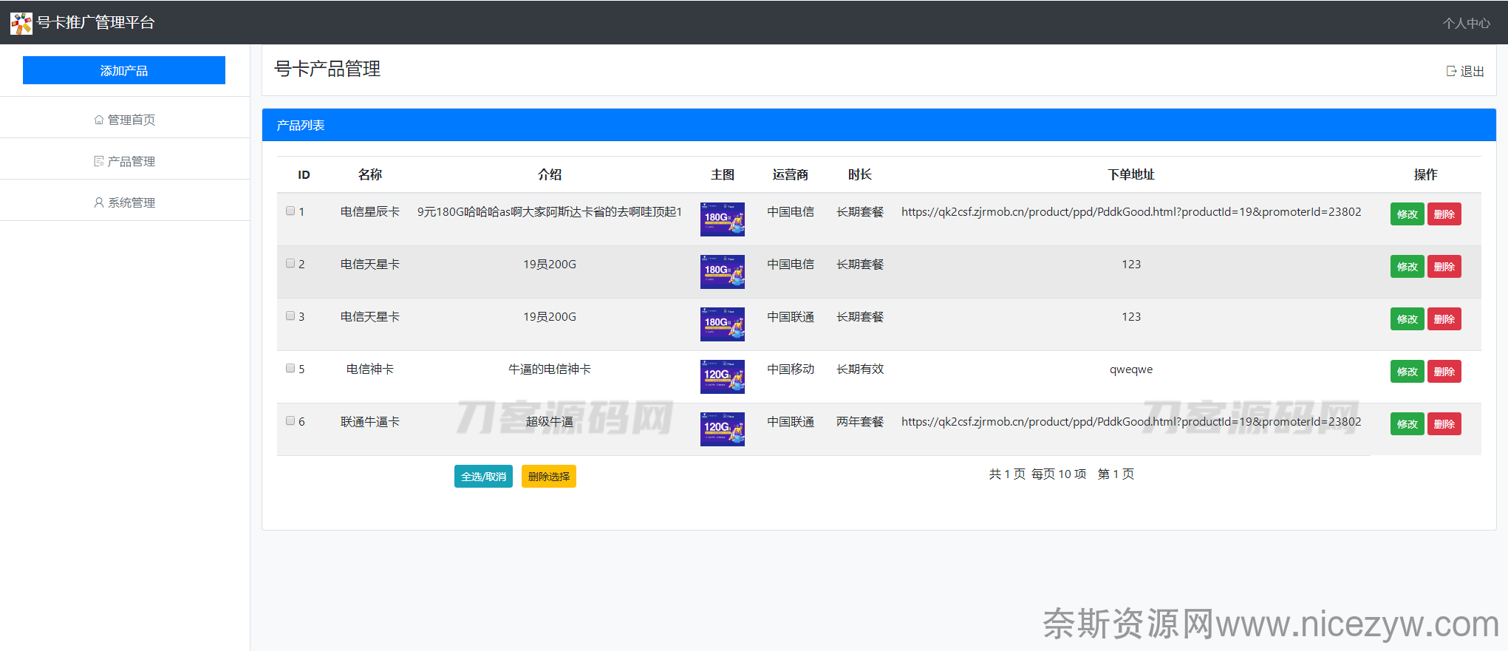Click the 名称 column header
The height and width of the screenshot is (651, 1508).
pyautogui.click(x=369, y=174)
